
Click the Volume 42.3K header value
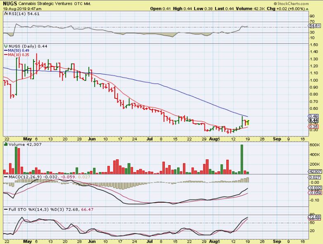pos(250,9)
